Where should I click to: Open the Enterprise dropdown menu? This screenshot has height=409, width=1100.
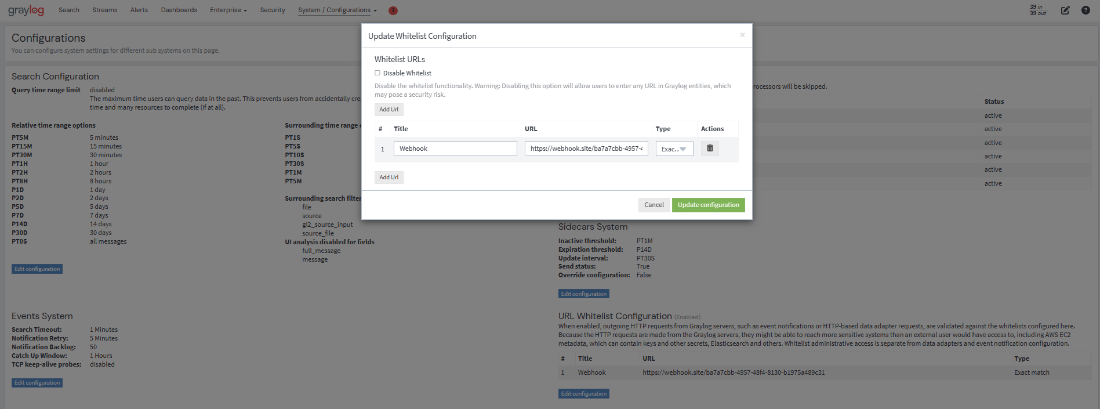228,10
